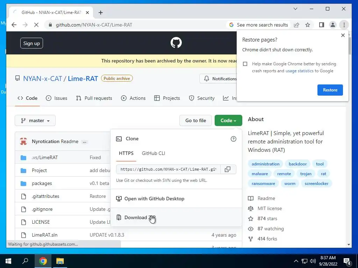Click the clone help question mark icon
The height and width of the screenshot is (268, 358).
[233, 139]
